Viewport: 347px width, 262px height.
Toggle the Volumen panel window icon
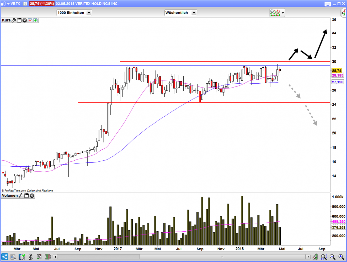coord(26,195)
